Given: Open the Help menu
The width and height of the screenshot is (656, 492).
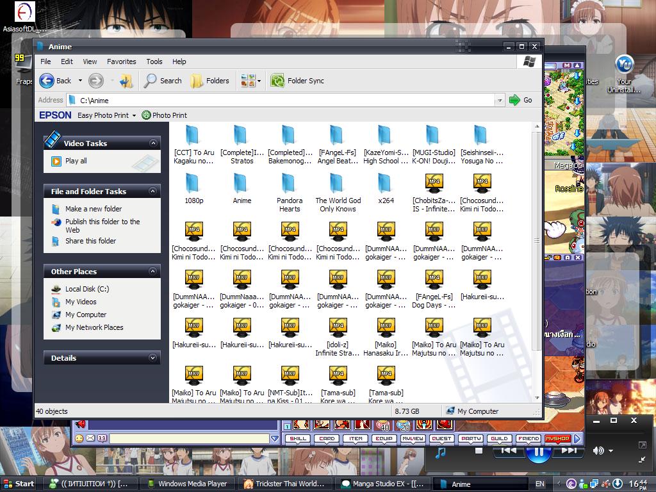Looking at the screenshot, I should [179, 61].
